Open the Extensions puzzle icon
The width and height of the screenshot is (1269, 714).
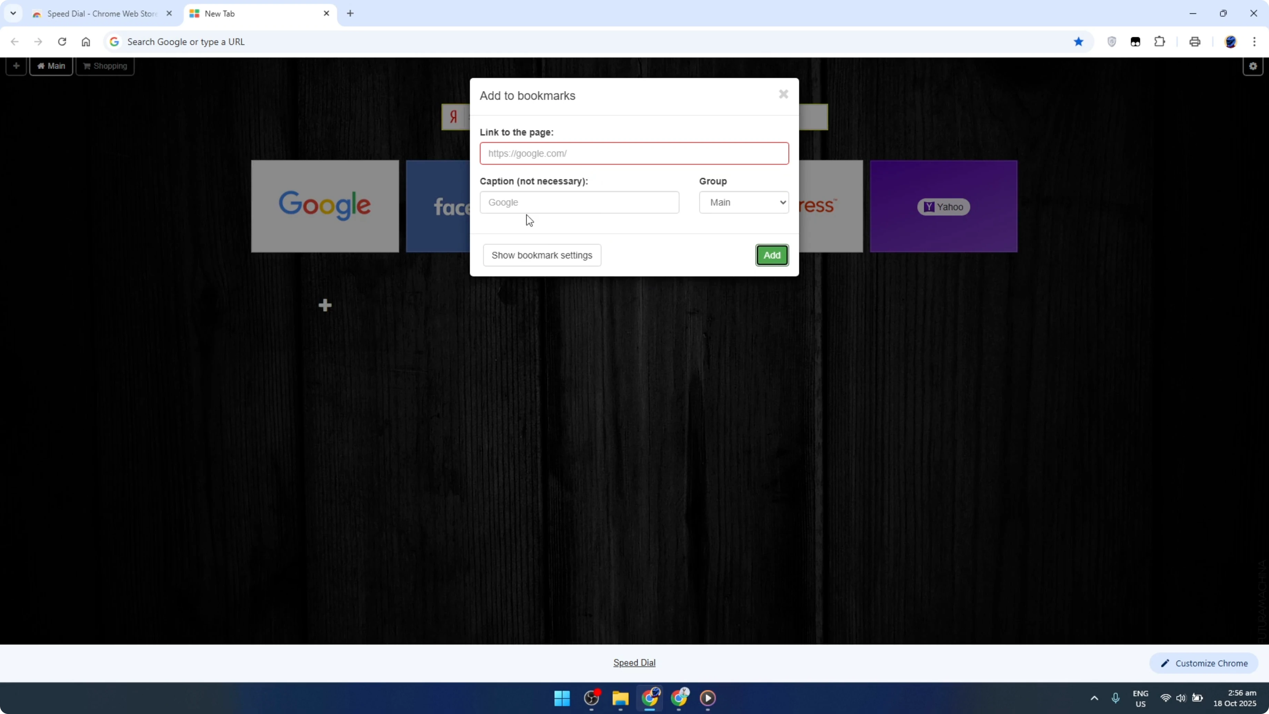[1160, 42]
